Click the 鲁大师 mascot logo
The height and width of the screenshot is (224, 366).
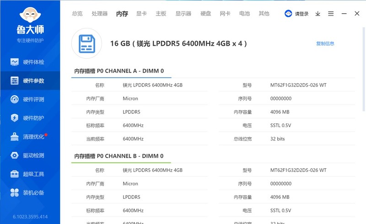click(30, 15)
